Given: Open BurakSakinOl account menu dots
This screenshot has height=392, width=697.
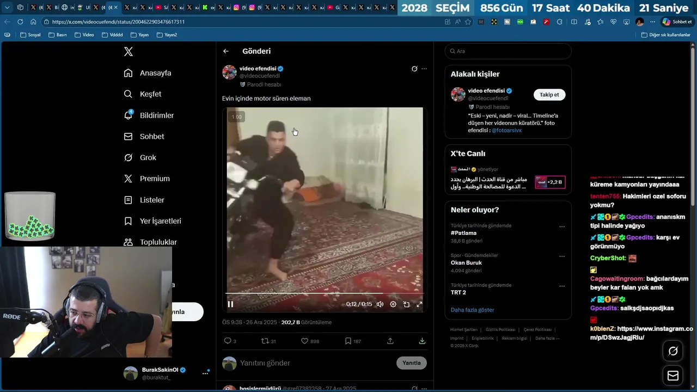Looking at the screenshot, I should (205, 373).
